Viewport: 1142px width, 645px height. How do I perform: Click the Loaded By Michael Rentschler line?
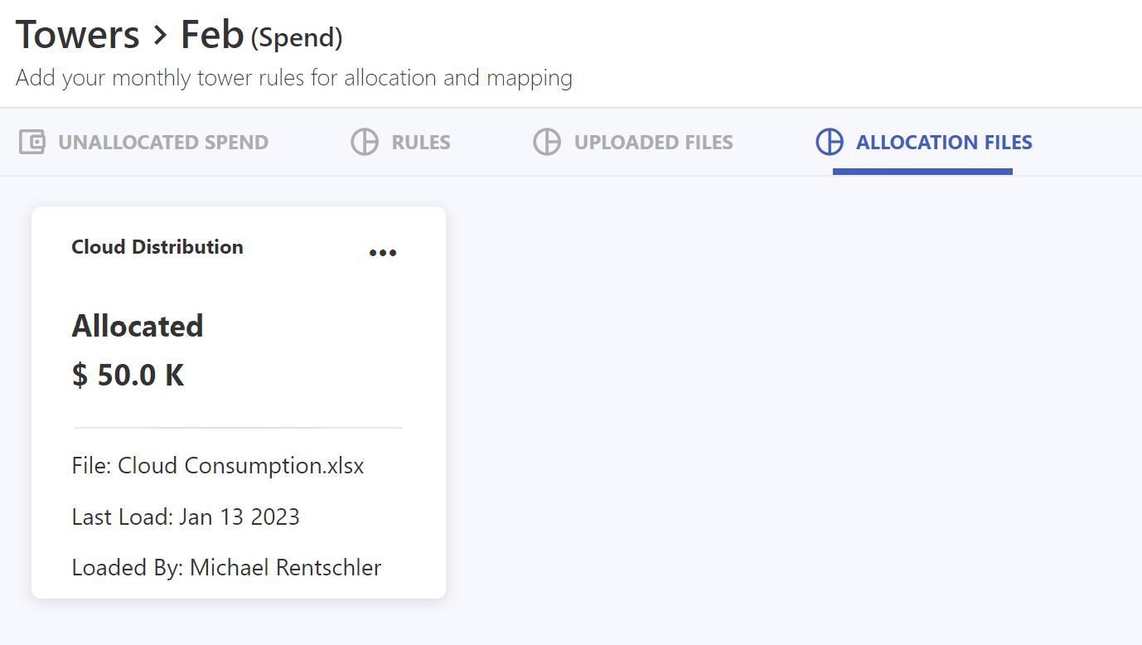click(x=226, y=568)
